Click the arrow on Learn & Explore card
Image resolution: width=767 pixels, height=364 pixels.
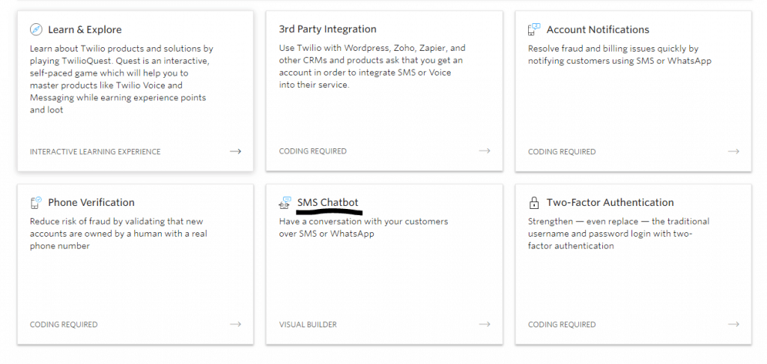pyautogui.click(x=236, y=151)
